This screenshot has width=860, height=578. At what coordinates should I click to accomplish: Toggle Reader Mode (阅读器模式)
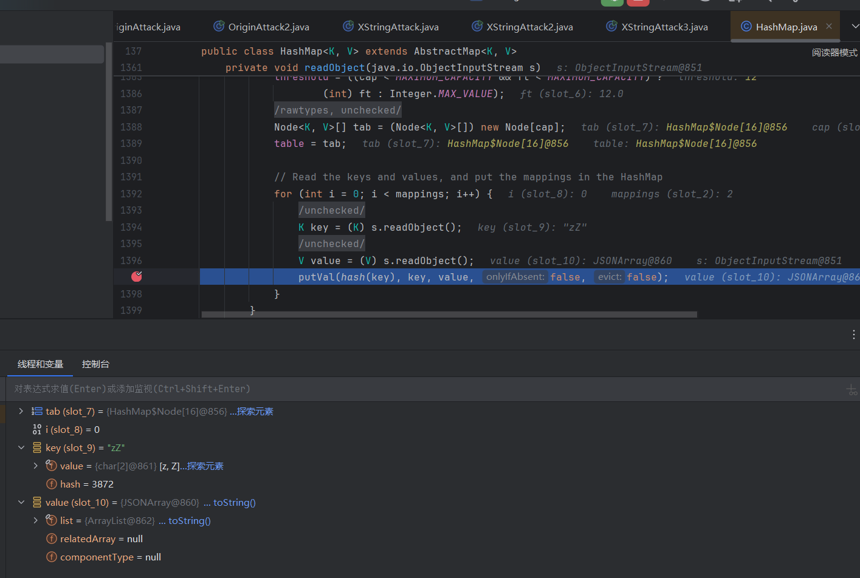click(x=834, y=53)
